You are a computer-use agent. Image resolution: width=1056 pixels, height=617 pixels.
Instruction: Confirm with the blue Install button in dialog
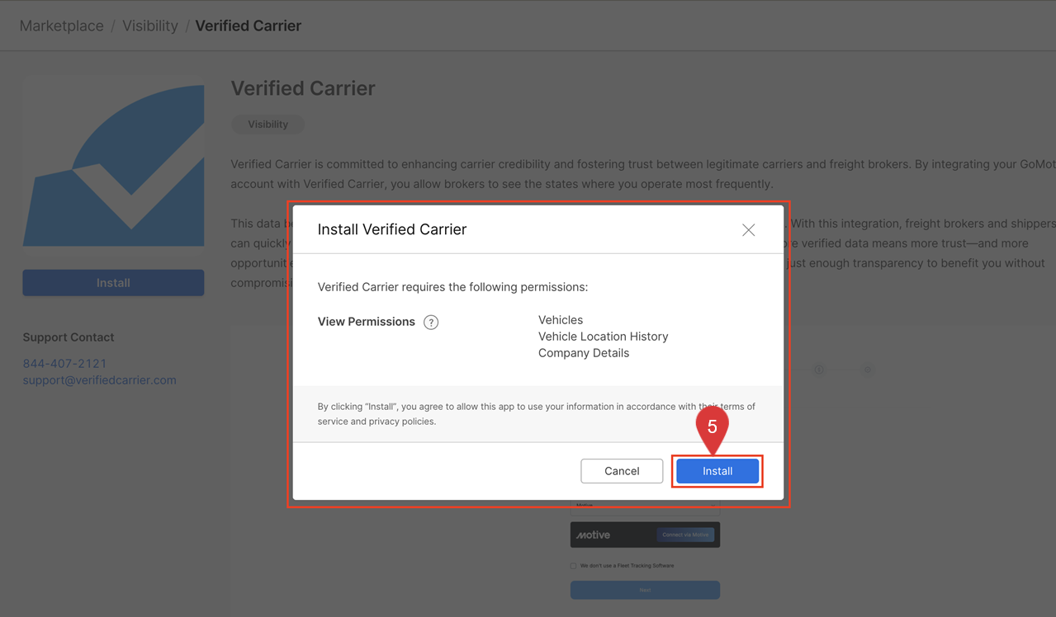pyautogui.click(x=717, y=471)
